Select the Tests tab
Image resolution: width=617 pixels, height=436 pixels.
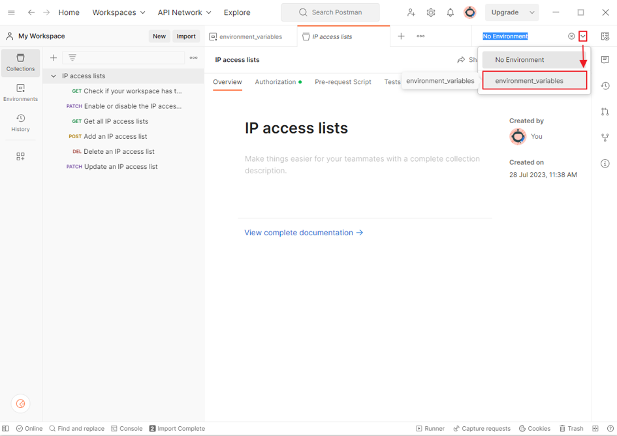pos(392,81)
